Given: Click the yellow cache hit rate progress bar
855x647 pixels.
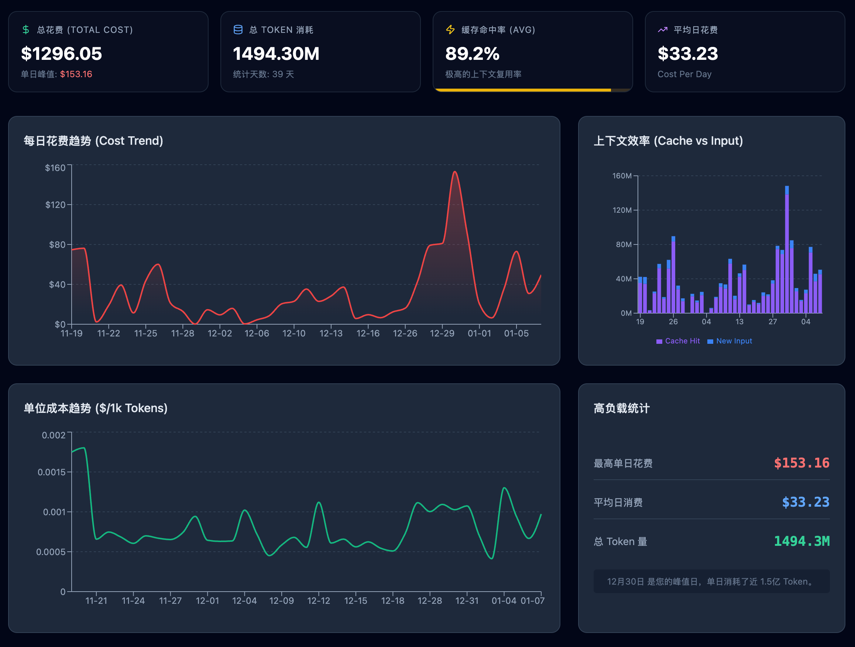Looking at the screenshot, I should [523, 90].
